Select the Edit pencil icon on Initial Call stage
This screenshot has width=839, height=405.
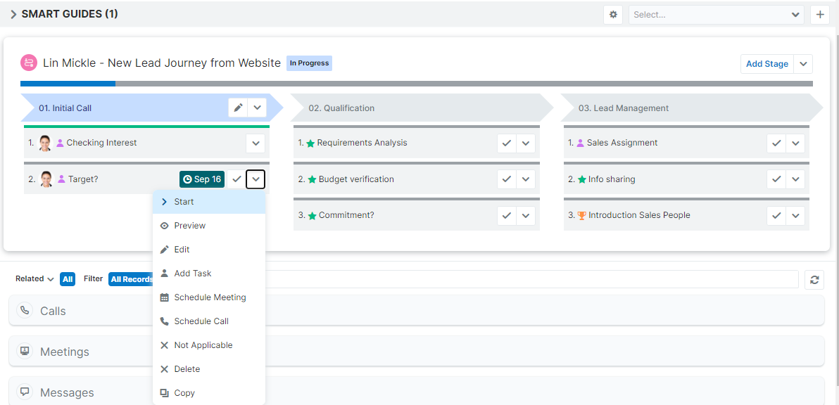(x=237, y=107)
